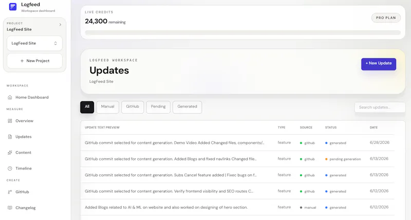Show All updates filter
This screenshot has height=220, width=411.
pyautogui.click(x=87, y=107)
